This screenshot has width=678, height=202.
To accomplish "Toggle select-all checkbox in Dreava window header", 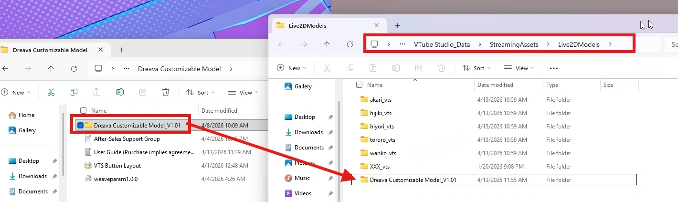I will pos(84,111).
